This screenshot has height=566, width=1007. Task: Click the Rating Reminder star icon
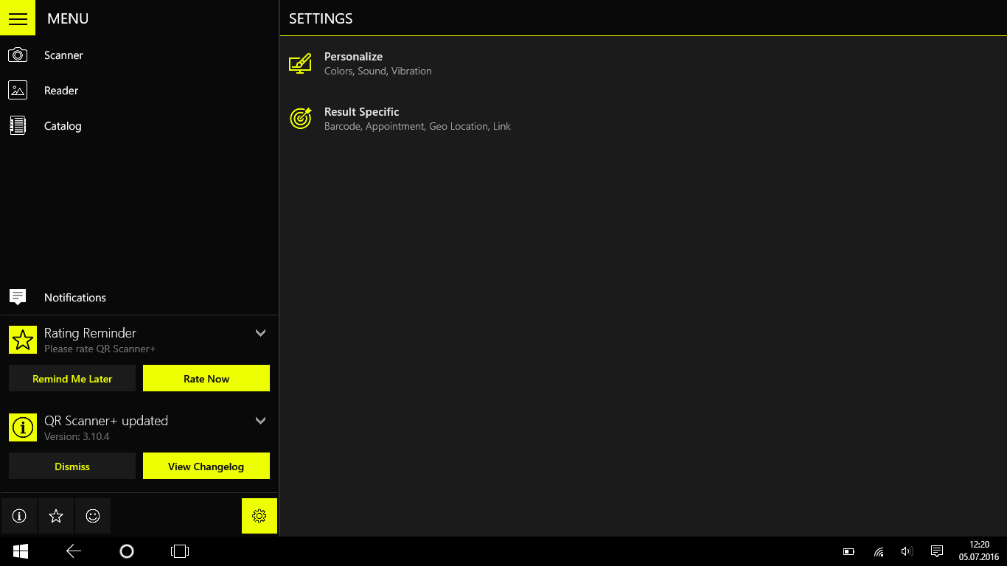click(22, 340)
